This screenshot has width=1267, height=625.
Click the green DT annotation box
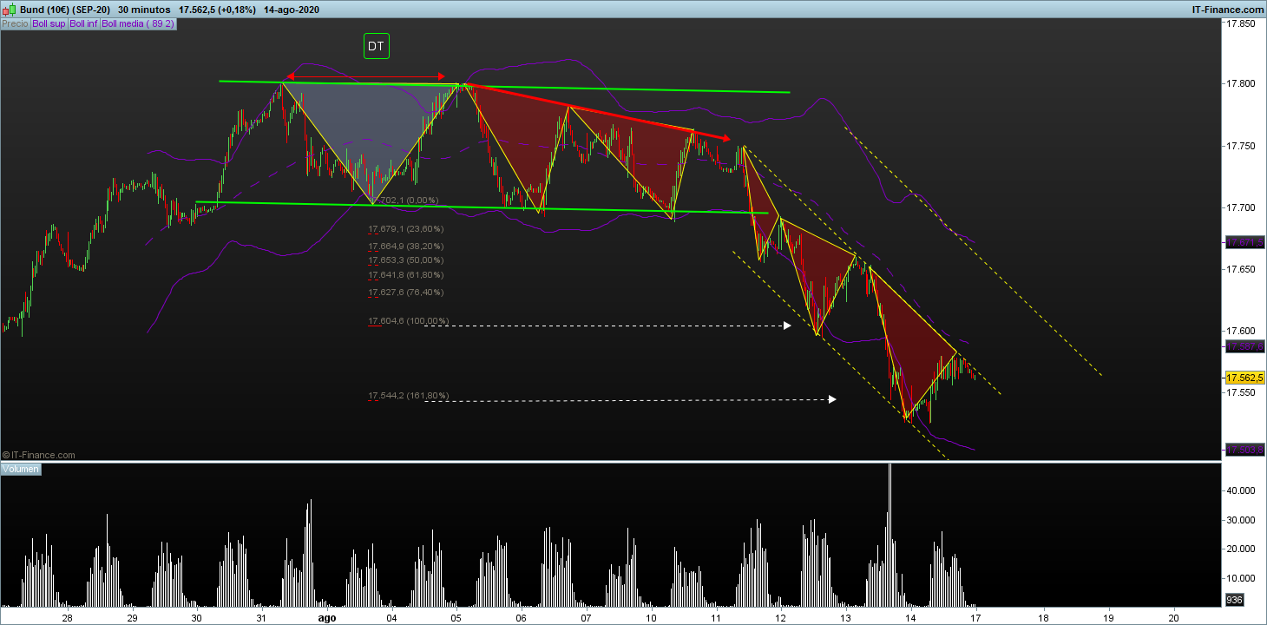(x=376, y=47)
